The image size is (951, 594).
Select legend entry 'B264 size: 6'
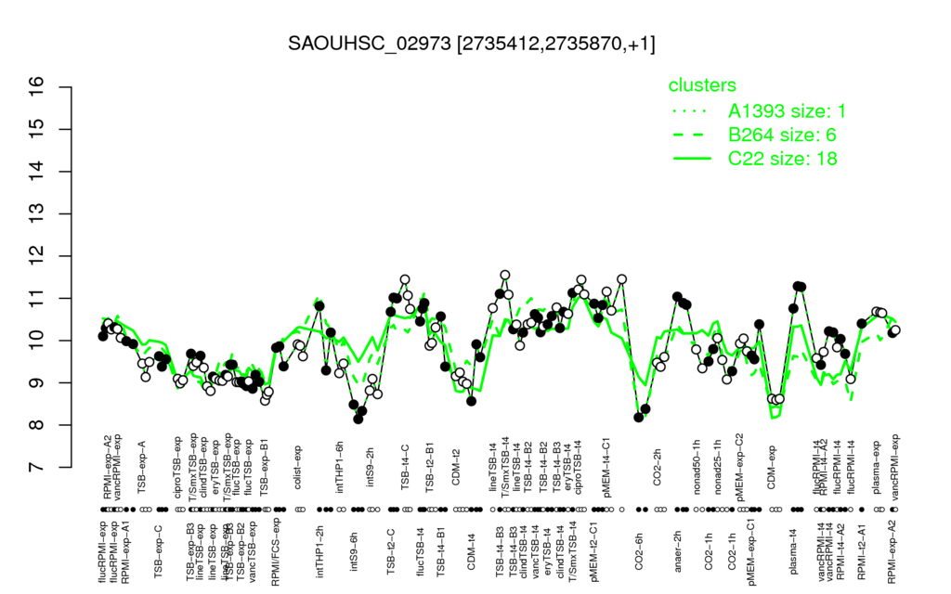coord(782,135)
